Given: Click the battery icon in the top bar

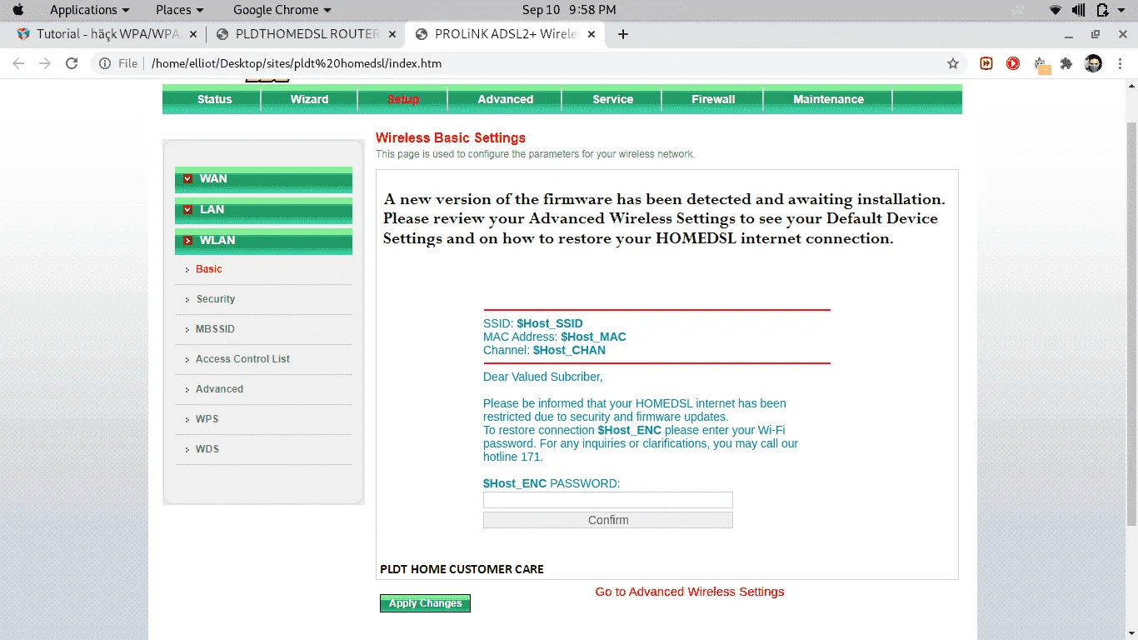Looking at the screenshot, I should tap(1102, 10).
